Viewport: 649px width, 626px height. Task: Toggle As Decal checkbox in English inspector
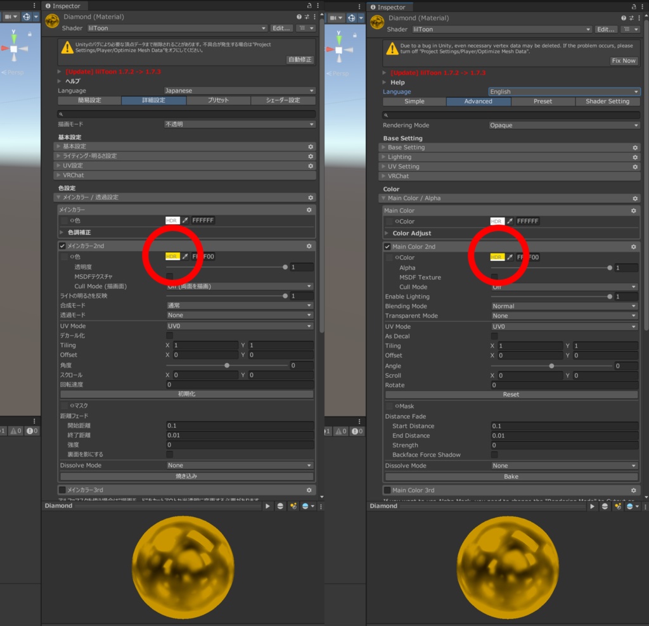click(x=494, y=336)
